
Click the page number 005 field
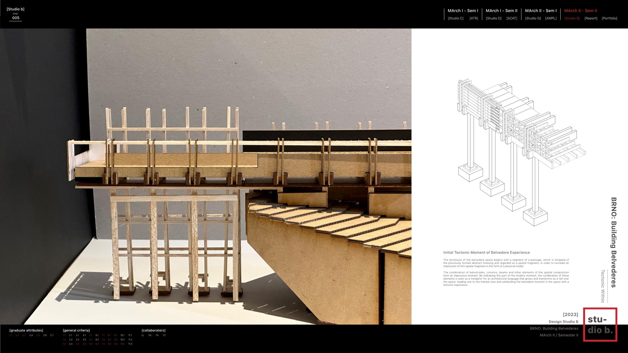[x=16, y=18]
